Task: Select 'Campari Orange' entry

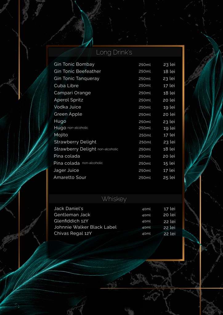Action: click(72, 93)
